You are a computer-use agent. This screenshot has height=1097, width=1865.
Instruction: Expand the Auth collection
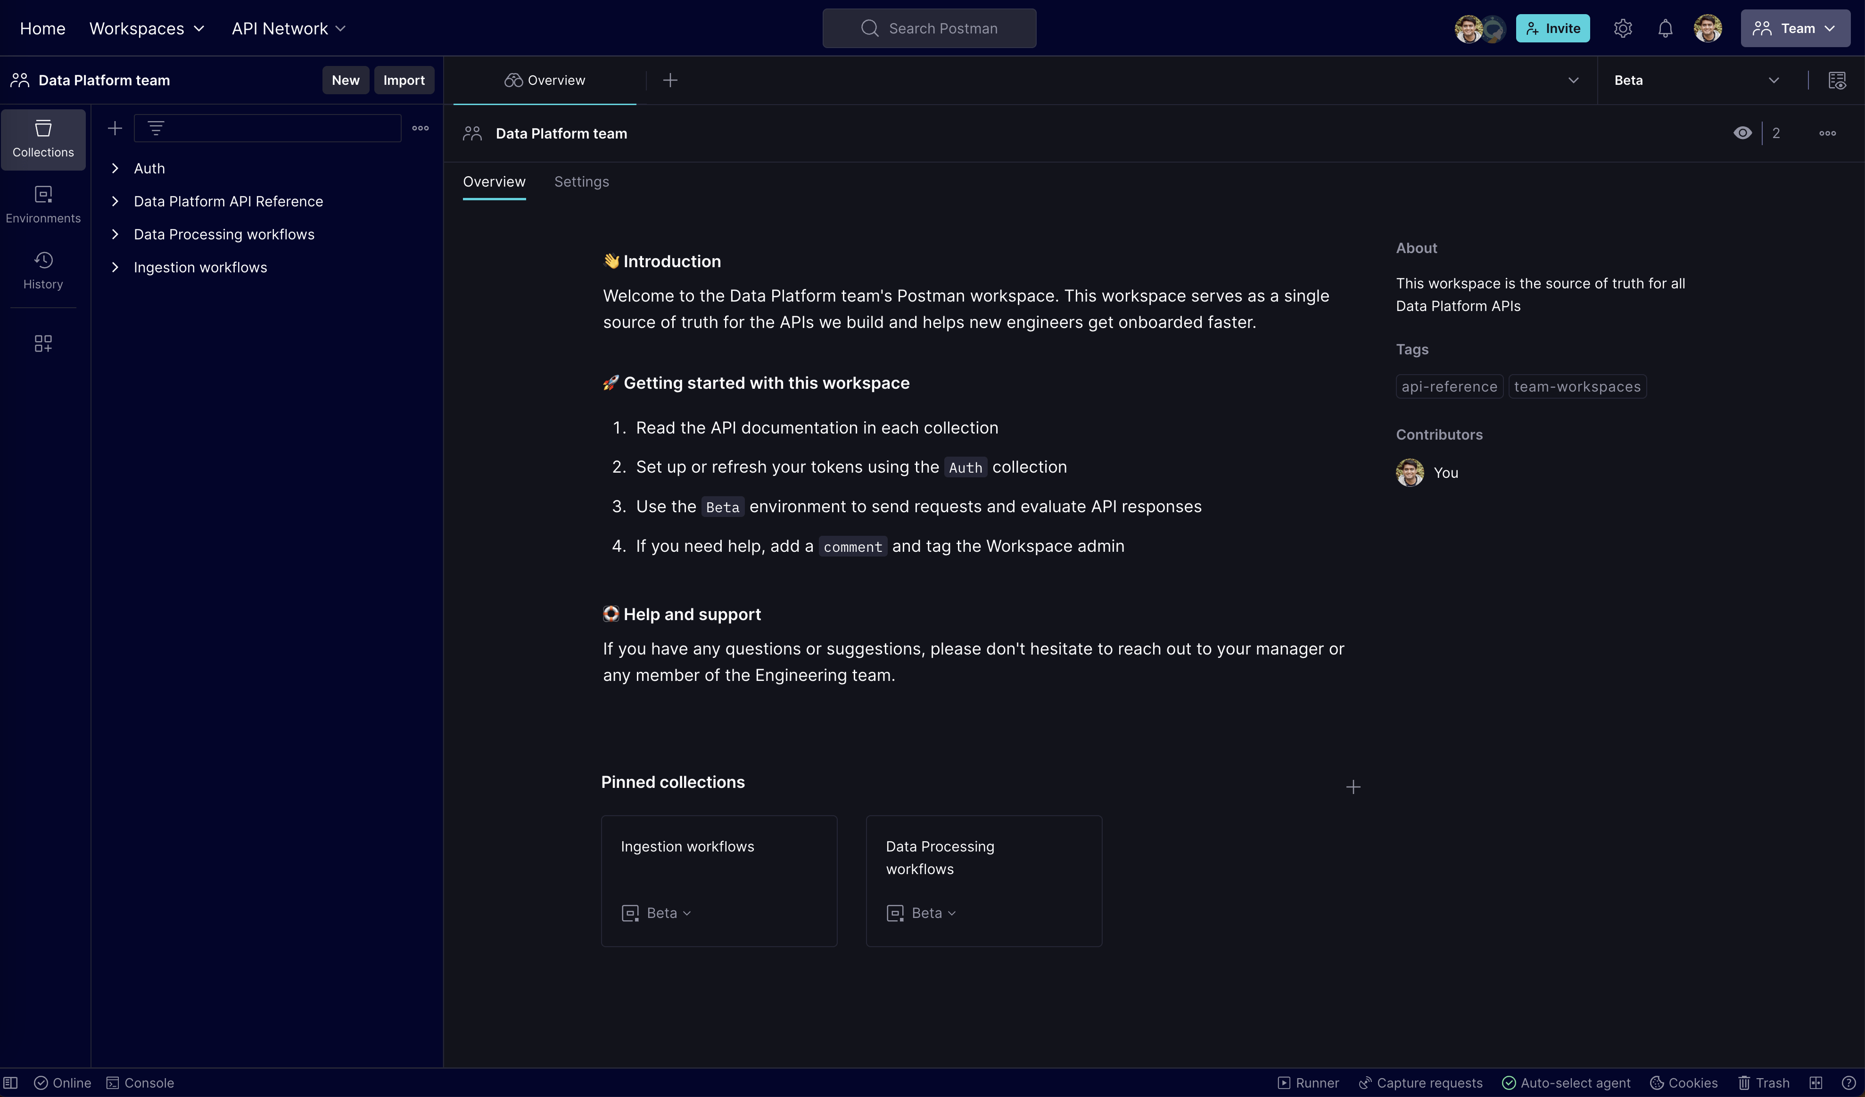pyautogui.click(x=114, y=167)
